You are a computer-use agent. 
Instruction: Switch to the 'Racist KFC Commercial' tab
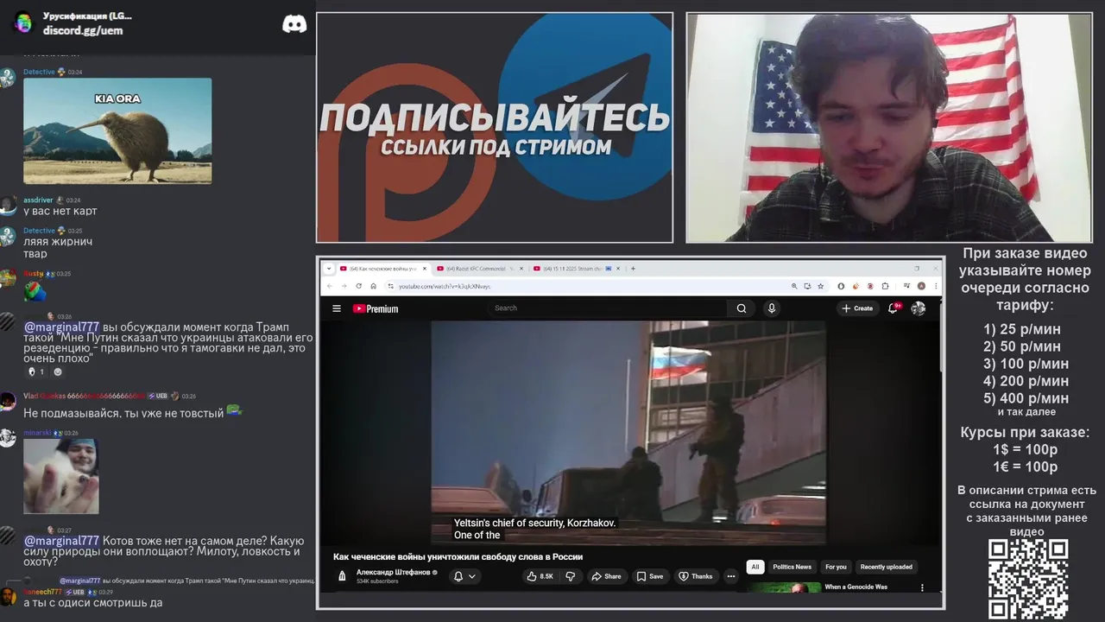click(478, 269)
